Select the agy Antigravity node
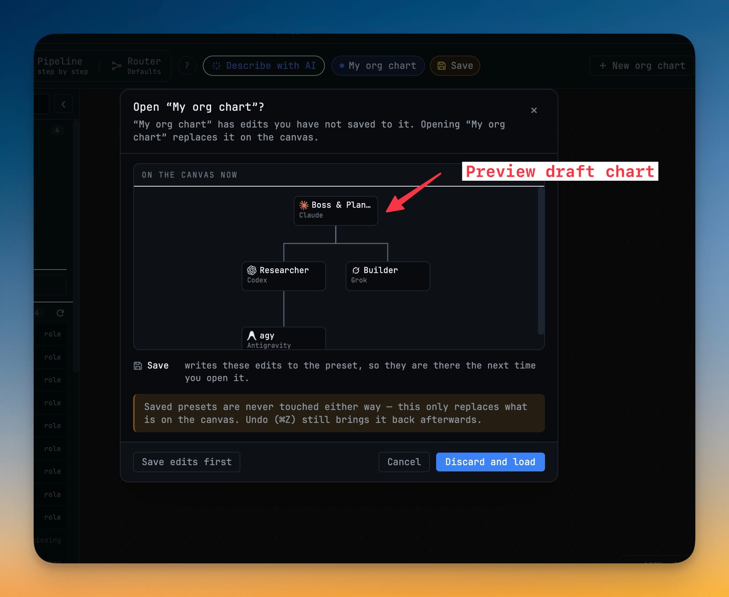 click(x=283, y=338)
